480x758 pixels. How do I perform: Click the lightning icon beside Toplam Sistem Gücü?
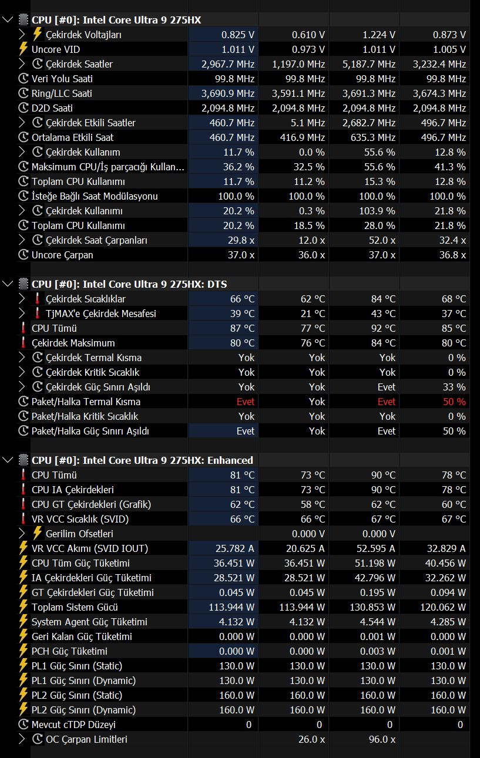tap(24, 607)
